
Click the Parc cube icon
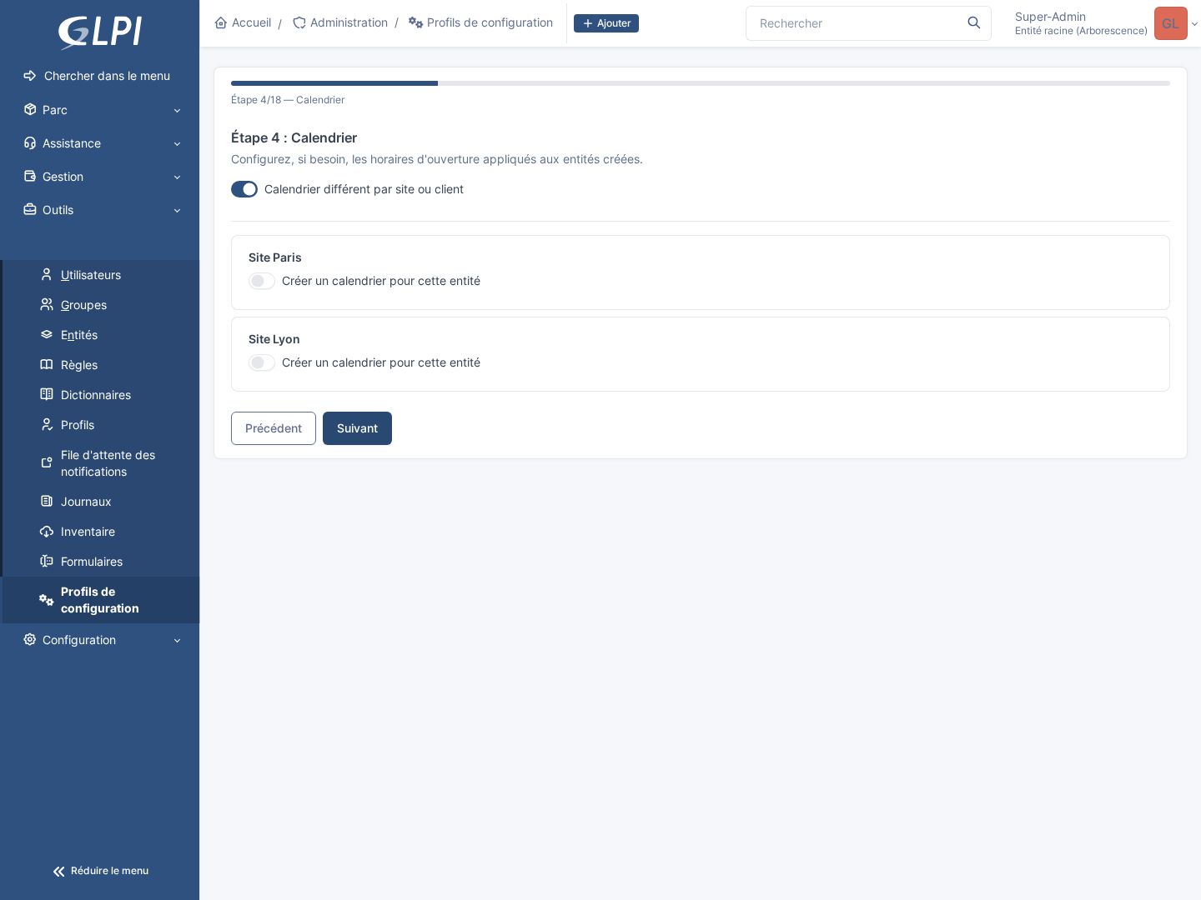[30, 110]
